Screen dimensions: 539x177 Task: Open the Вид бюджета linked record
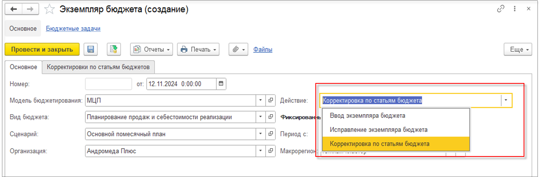(x=271, y=117)
